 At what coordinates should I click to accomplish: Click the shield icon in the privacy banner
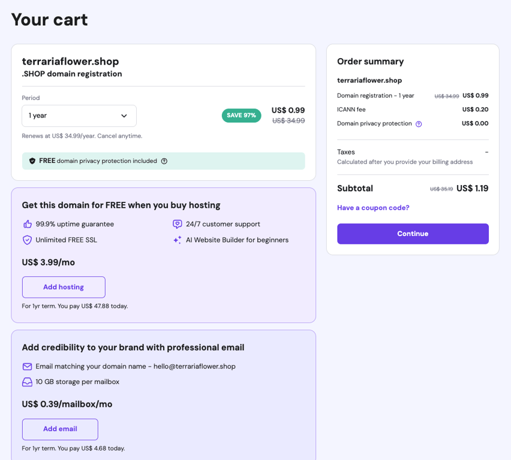(32, 161)
